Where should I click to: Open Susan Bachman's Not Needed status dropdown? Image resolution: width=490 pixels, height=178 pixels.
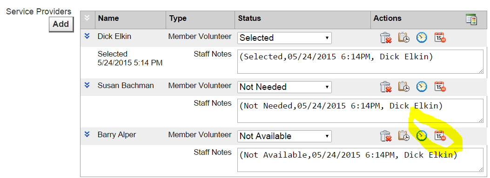[x=284, y=87]
